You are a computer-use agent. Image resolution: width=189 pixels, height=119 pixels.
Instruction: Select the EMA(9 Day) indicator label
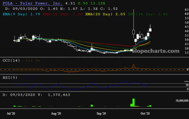click(16, 14)
